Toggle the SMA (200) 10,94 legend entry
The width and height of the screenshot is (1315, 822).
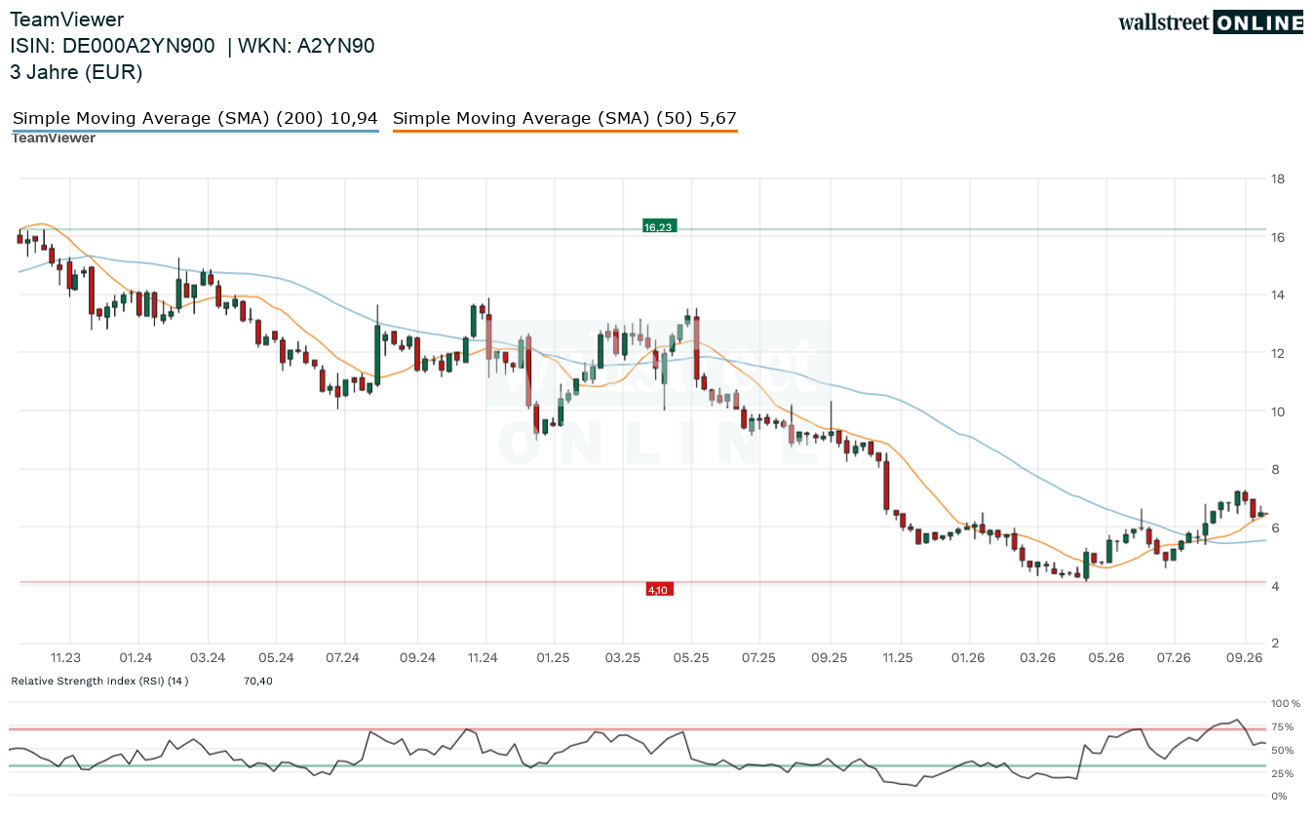coord(195,119)
